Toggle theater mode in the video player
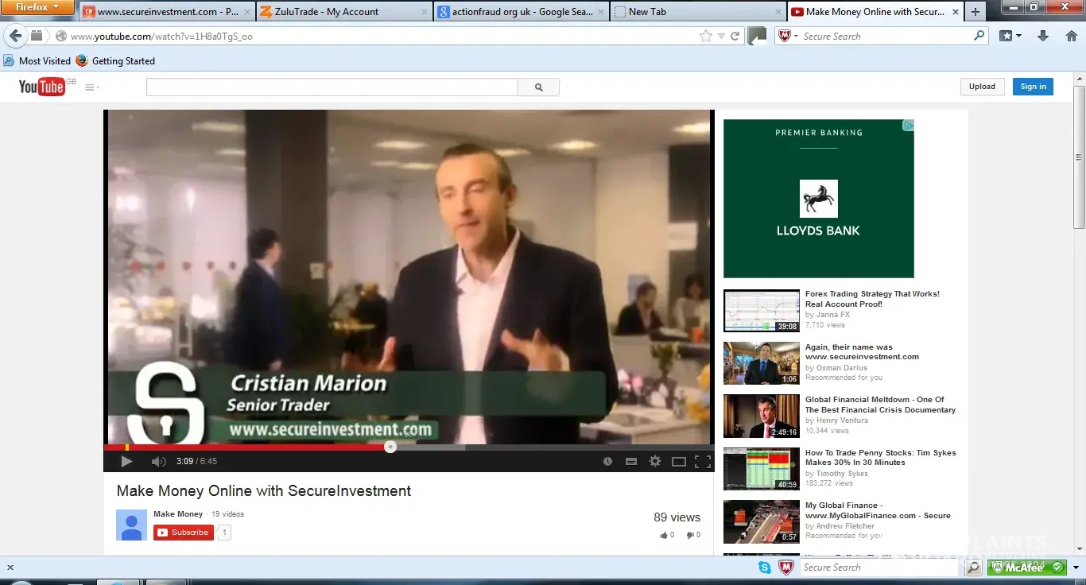Image resolution: width=1086 pixels, height=585 pixels. click(x=679, y=461)
